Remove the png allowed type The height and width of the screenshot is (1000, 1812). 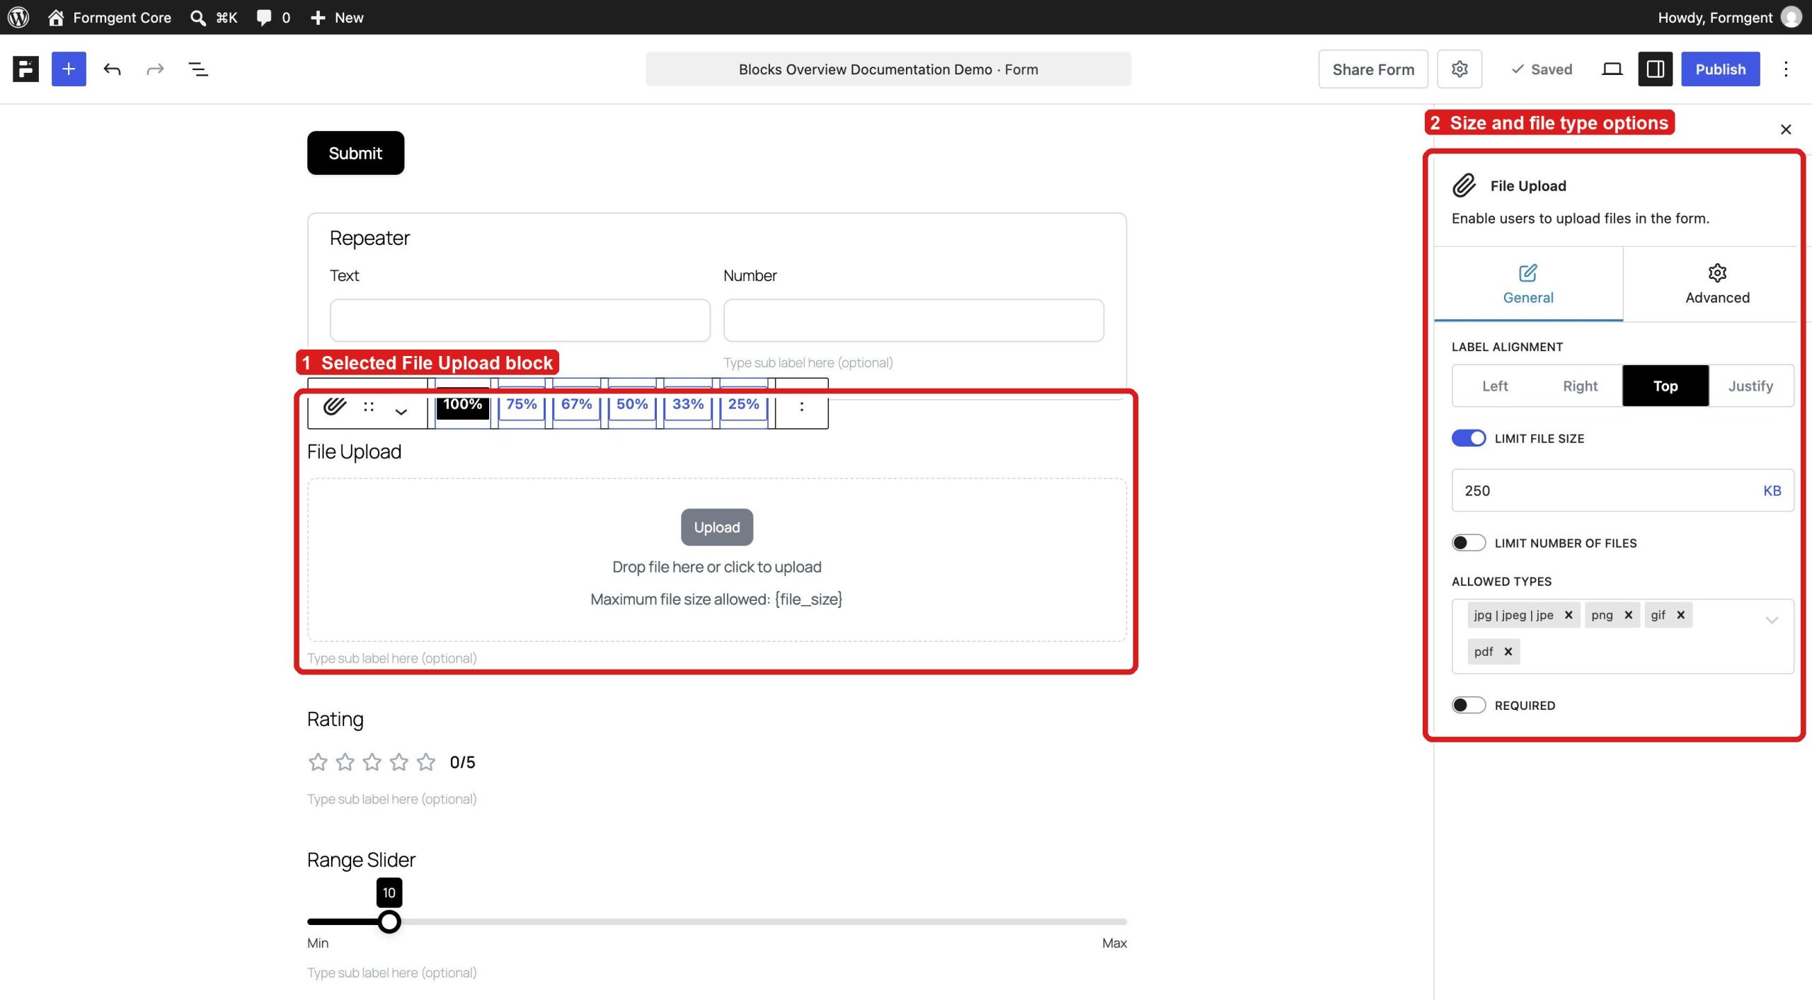(x=1628, y=615)
